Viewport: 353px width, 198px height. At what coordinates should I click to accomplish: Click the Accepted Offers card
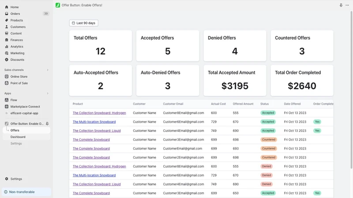coord(168,46)
